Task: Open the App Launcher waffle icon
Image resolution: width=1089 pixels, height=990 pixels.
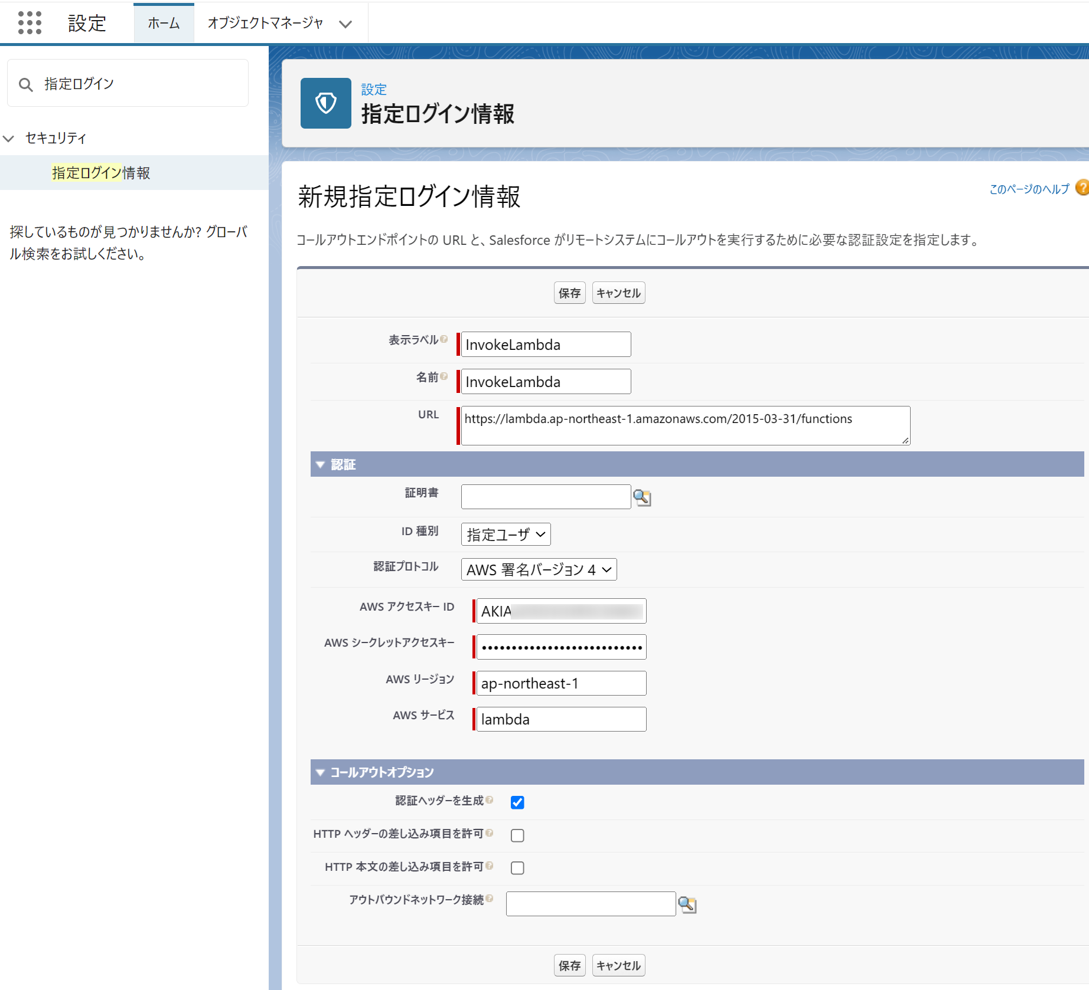Action: pos(29,22)
